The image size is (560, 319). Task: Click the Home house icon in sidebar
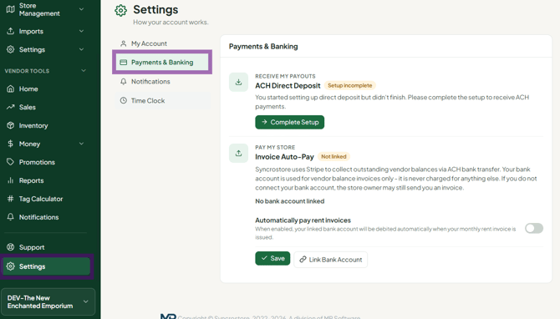pyautogui.click(x=10, y=89)
